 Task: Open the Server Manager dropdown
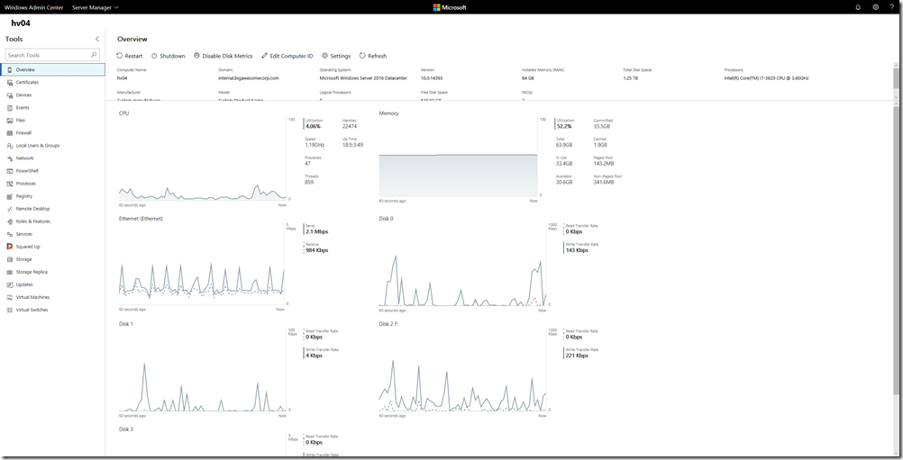pyautogui.click(x=95, y=7)
